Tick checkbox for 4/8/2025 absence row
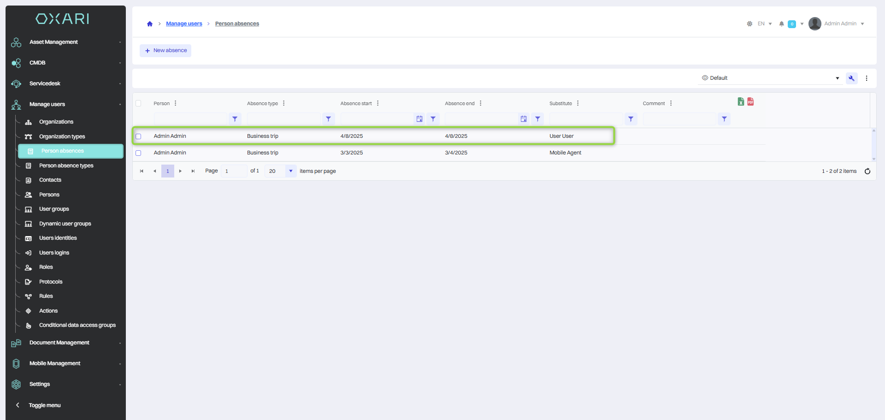This screenshot has width=885, height=420. click(138, 136)
